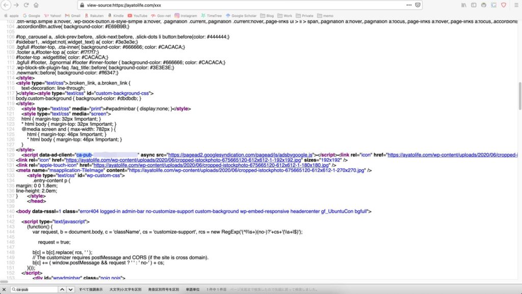The height and width of the screenshot is (294, 522).
Task: Open the 192x192 icon image link
Action: (x=184, y=160)
